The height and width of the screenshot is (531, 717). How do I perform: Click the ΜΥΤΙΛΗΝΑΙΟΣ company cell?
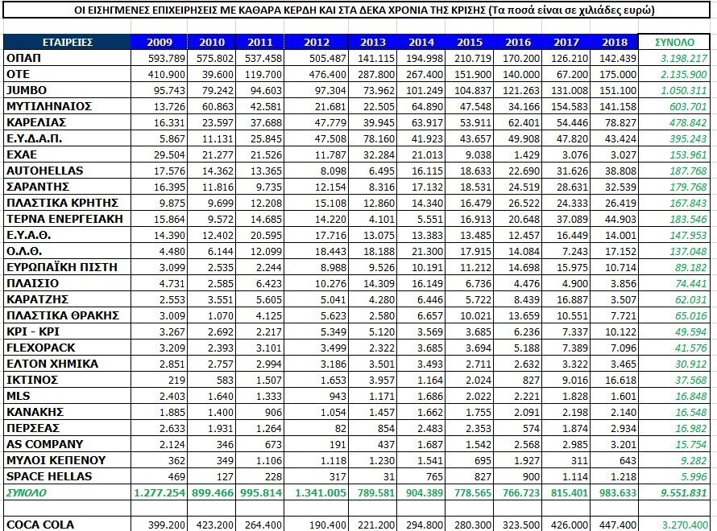[x=48, y=107]
